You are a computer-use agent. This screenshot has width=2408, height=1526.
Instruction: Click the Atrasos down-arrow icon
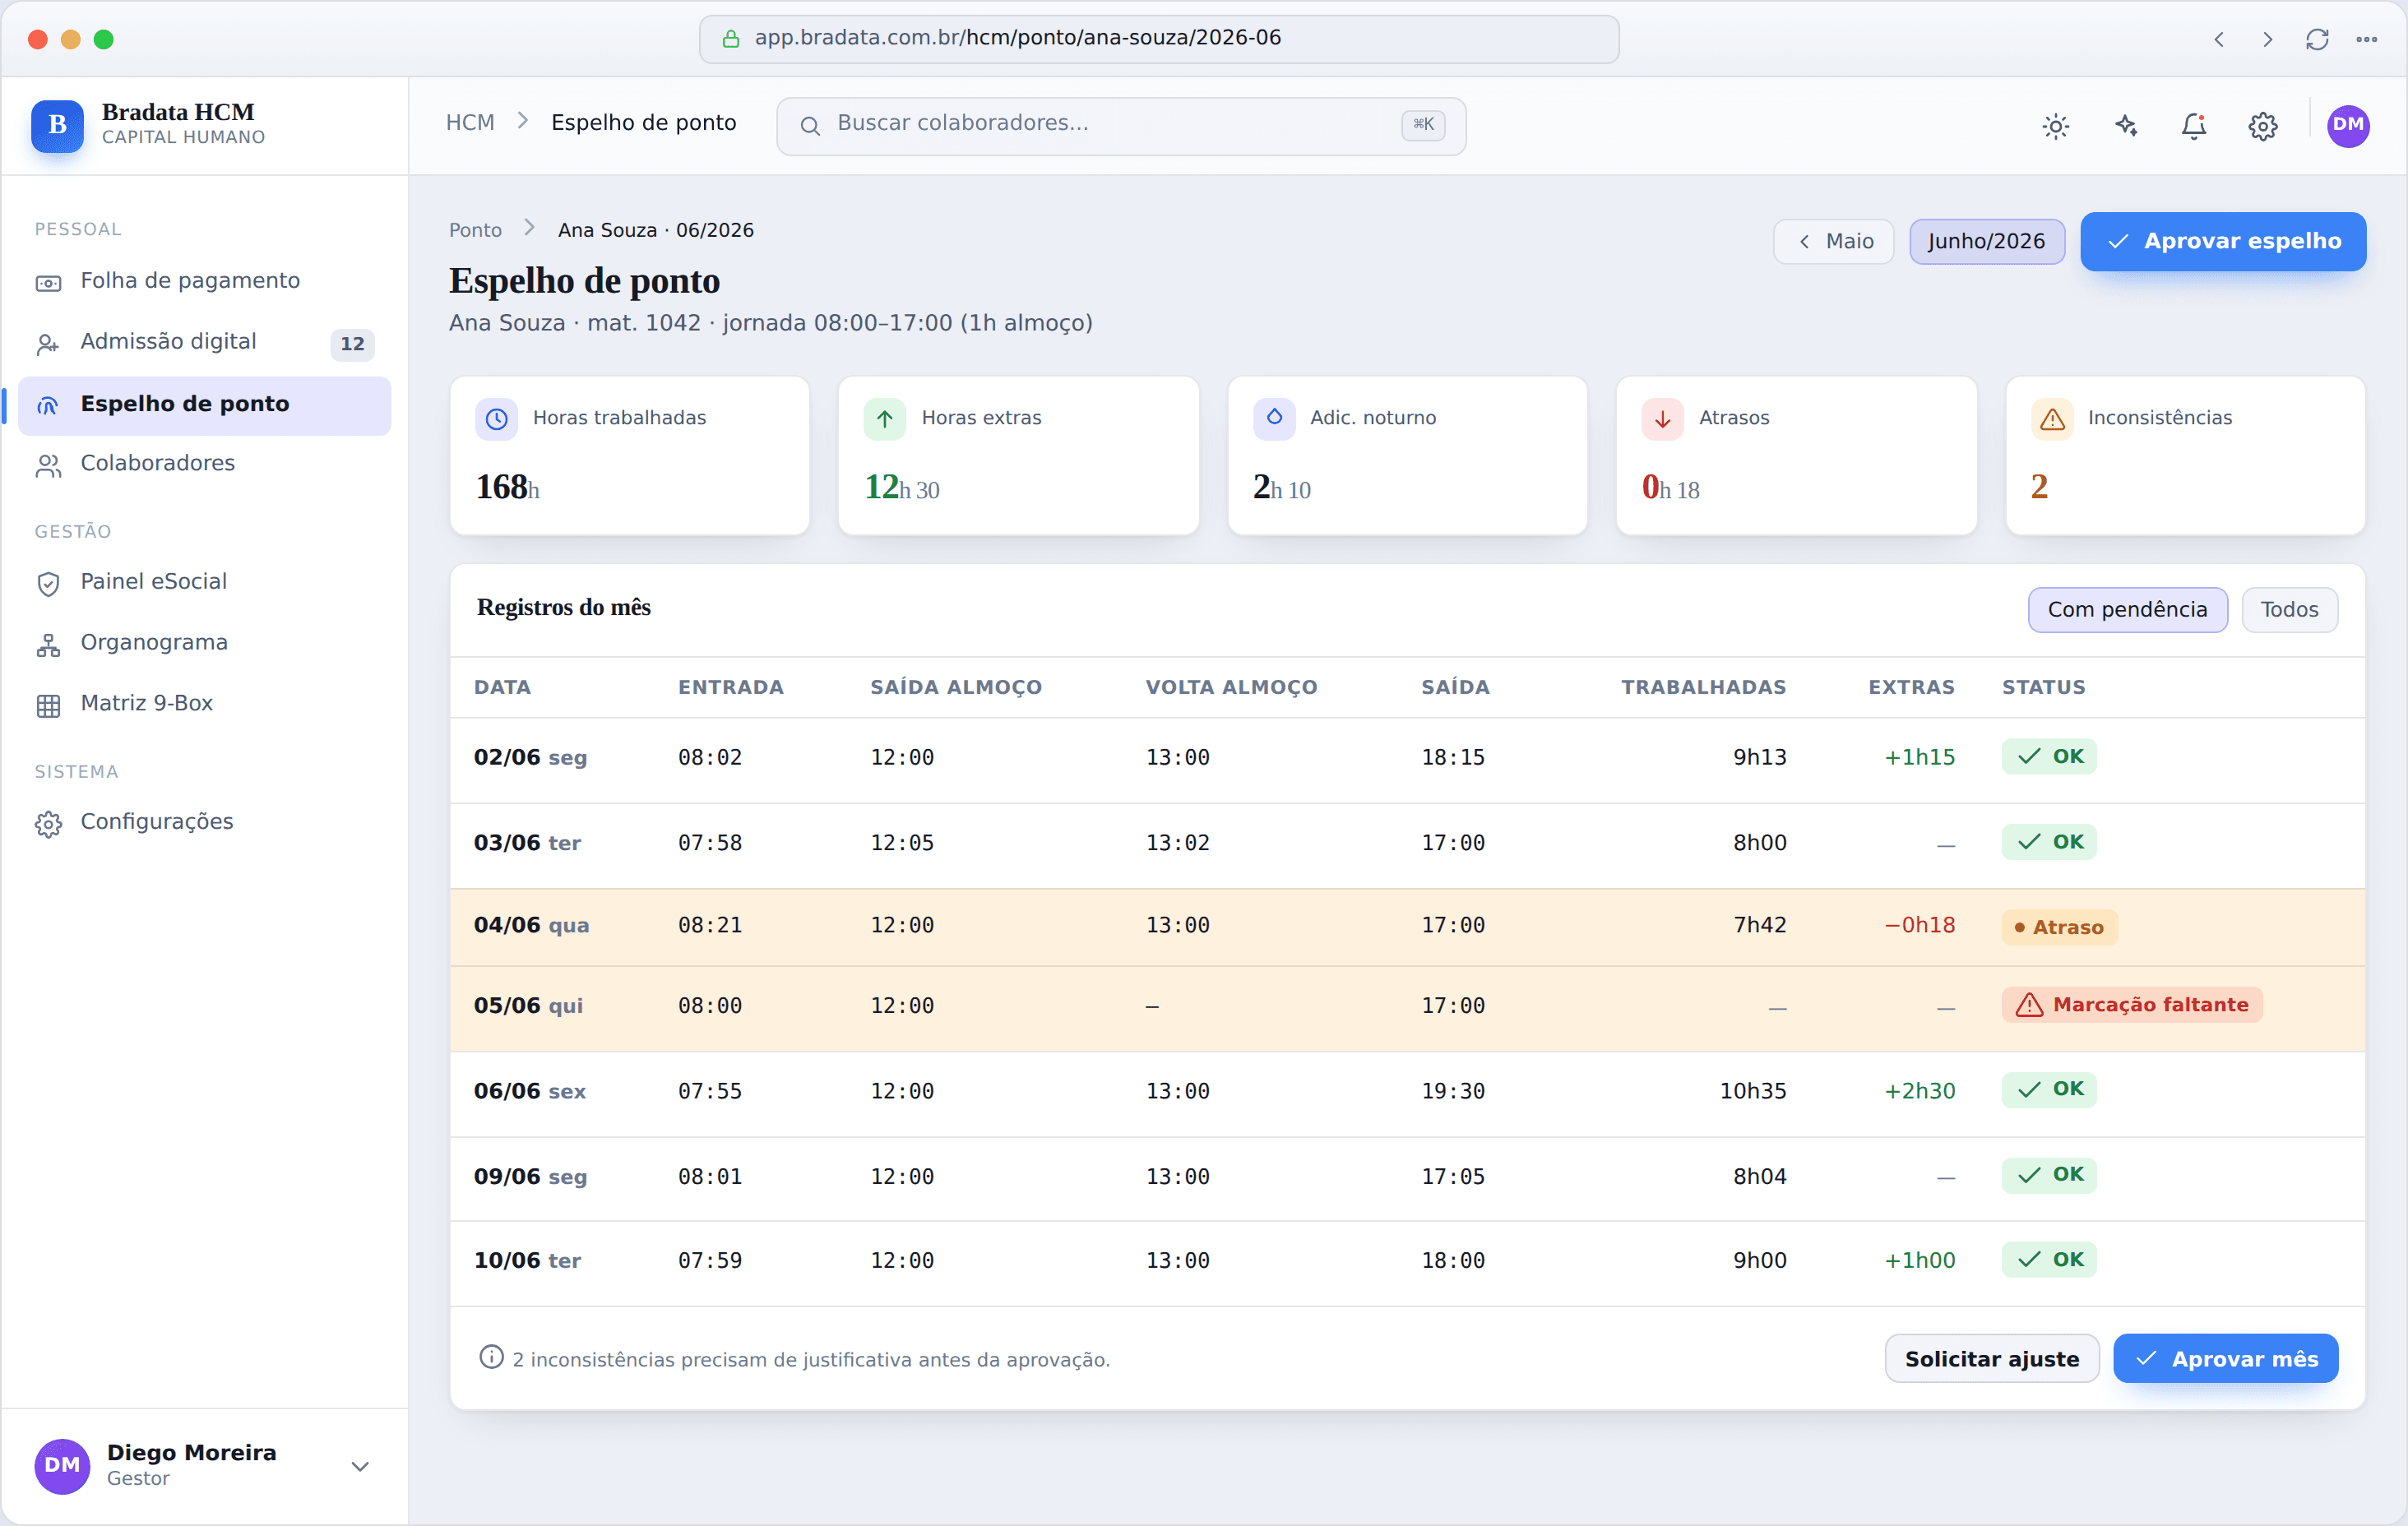[x=1663, y=419]
